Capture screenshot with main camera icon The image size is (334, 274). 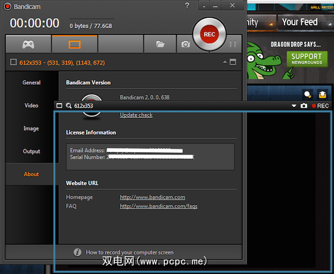186,44
